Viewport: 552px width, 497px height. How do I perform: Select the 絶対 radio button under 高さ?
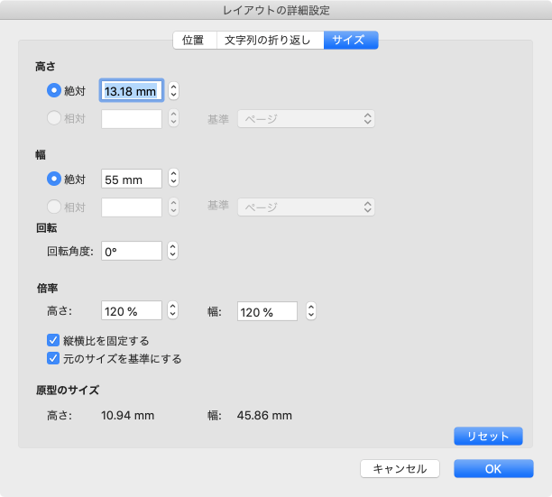[53, 90]
